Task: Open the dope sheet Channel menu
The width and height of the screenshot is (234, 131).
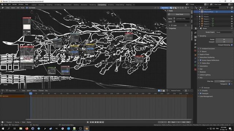Action: point(41,91)
